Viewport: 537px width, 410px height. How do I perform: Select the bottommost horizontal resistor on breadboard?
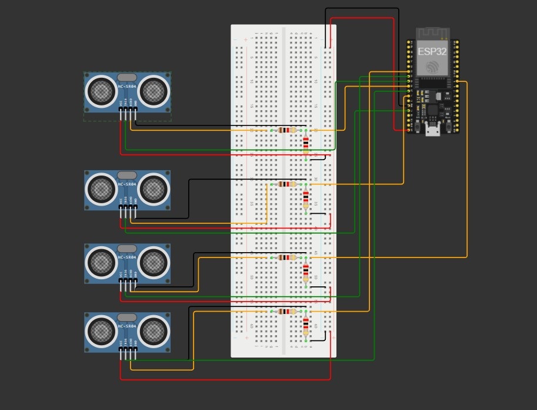(287, 311)
